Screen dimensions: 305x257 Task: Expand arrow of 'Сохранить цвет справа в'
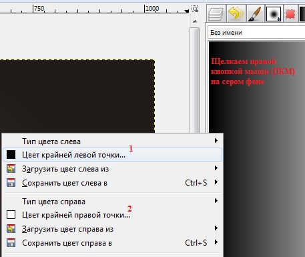(216, 242)
